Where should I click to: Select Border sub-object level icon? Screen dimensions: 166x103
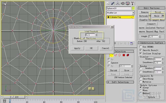(x=119, y=55)
